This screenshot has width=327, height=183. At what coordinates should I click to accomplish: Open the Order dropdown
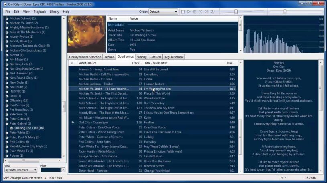click(x=163, y=12)
